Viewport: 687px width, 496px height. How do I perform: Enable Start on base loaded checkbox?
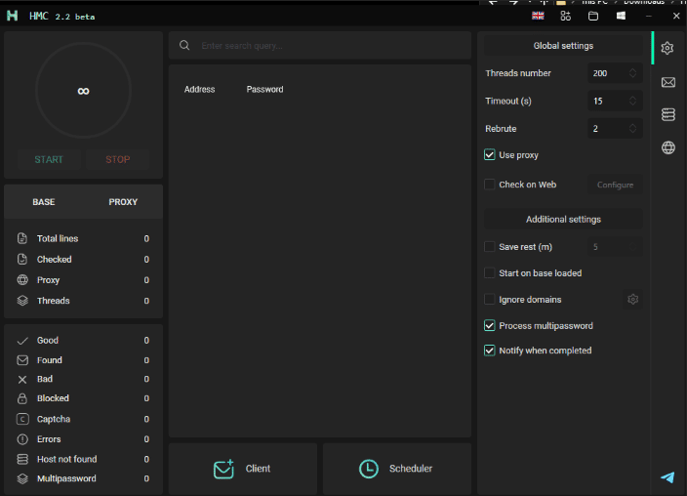point(490,273)
